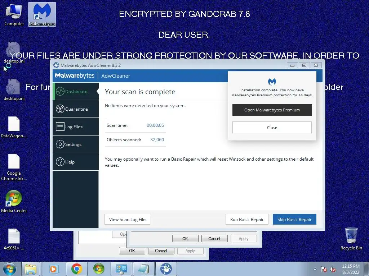The width and height of the screenshot is (369, 276).
Task: Select the Malwarebytes desktop shortcut
Action: pyautogui.click(x=42, y=14)
